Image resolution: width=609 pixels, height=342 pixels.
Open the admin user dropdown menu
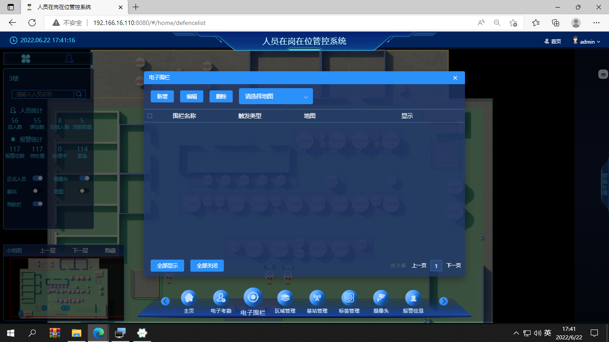pyautogui.click(x=587, y=41)
